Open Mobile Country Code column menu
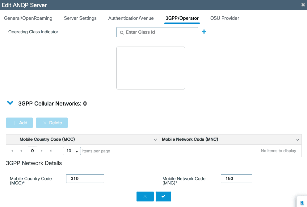307x207 pixels. [155, 140]
